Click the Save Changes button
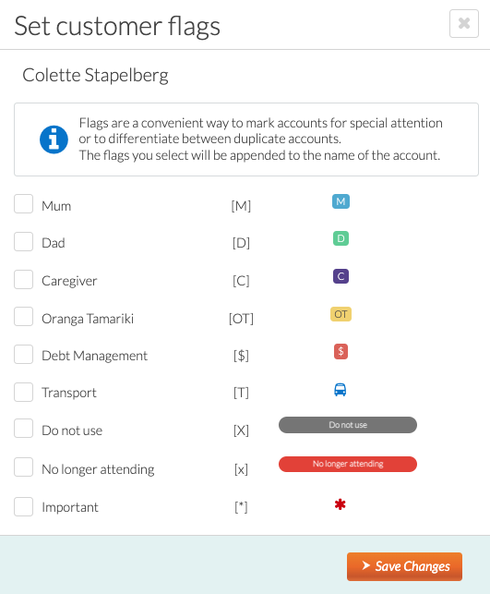490x594 pixels. click(x=404, y=566)
